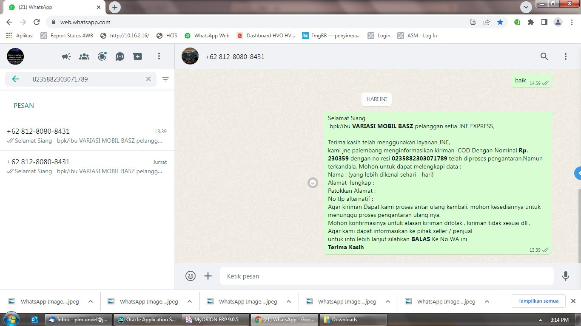Open the green extension icon in toolbar
The width and height of the screenshot is (581, 326).
517,22
